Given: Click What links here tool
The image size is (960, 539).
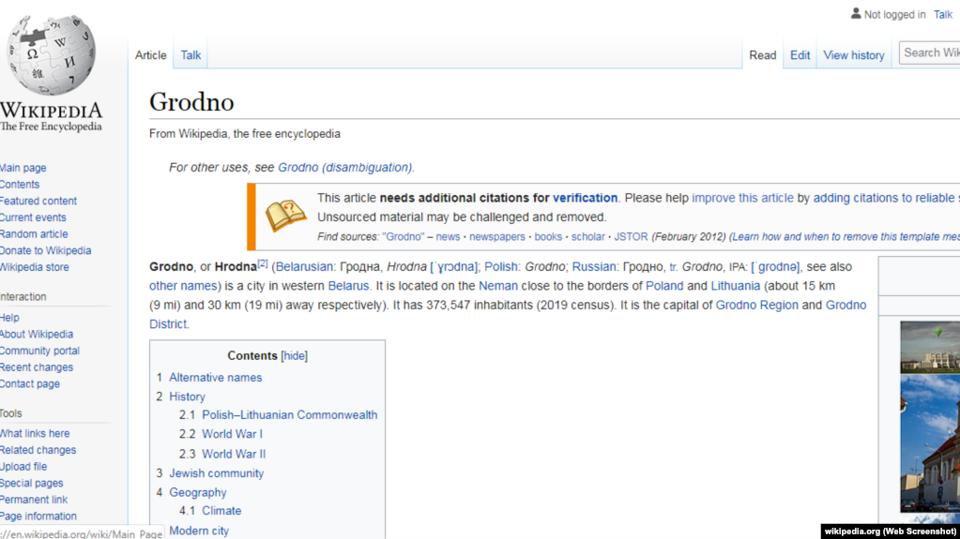Looking at the screenshot, I should point(35,434).
